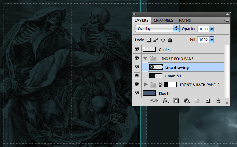Viewport: 237px width, 147px height.
Task: Create new fill or adjustment layer
Action: tap(187, 101)
